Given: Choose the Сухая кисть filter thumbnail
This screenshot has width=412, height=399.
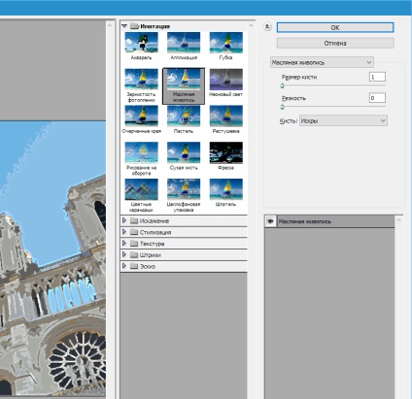Looking at the screenshot, I should pos(184,152).
